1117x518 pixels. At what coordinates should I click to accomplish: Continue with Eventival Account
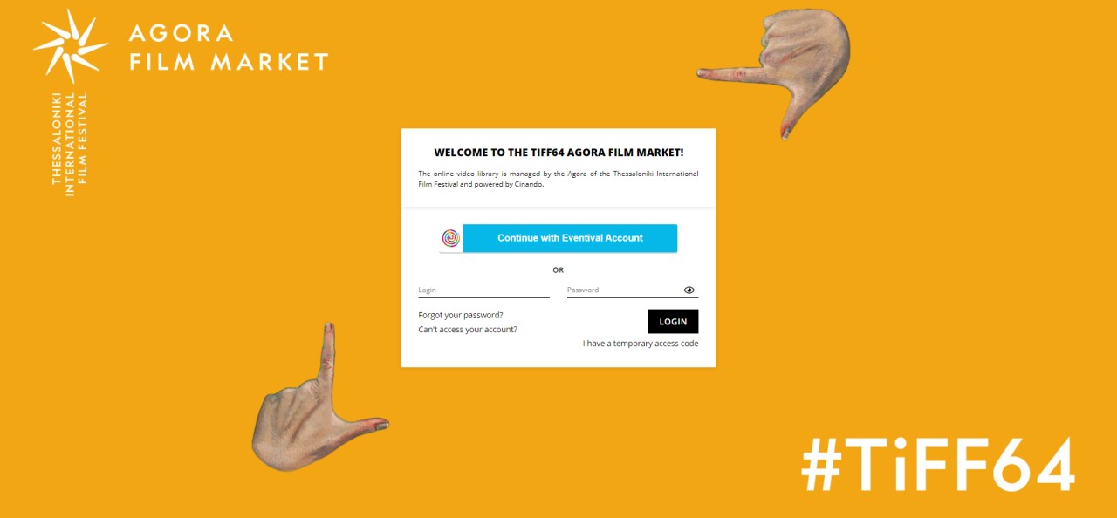(558, 238)
